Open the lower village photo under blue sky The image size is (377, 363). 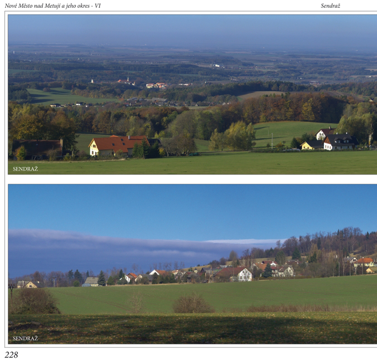click(192, 264)
